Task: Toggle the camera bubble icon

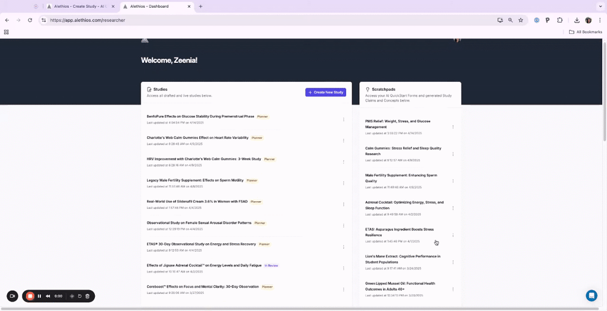Action: click(x=12, y=296)
